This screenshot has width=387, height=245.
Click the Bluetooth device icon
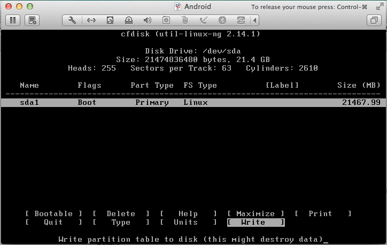click(222, 20)
